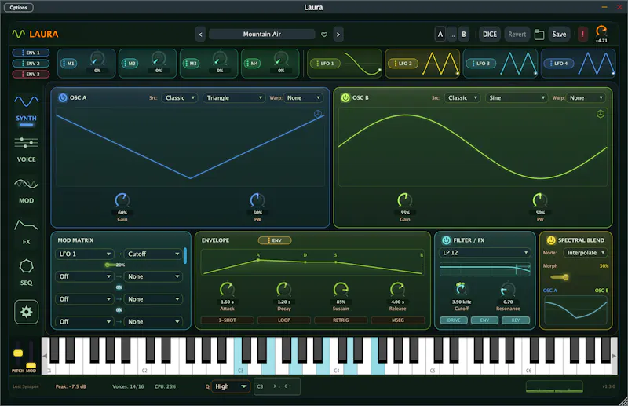The image size is (628, 406).
Task: Click the envelope Sustain knob
Action: (341, 289)
